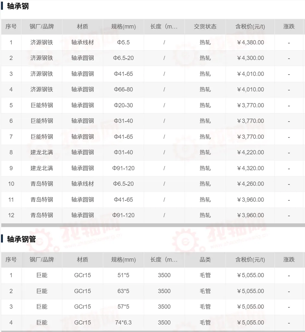The width and height of the screenshot is (305, 332).
Task: Select Φ41-65 for 巨能特钢 row 7
Action: click(123, 137)
